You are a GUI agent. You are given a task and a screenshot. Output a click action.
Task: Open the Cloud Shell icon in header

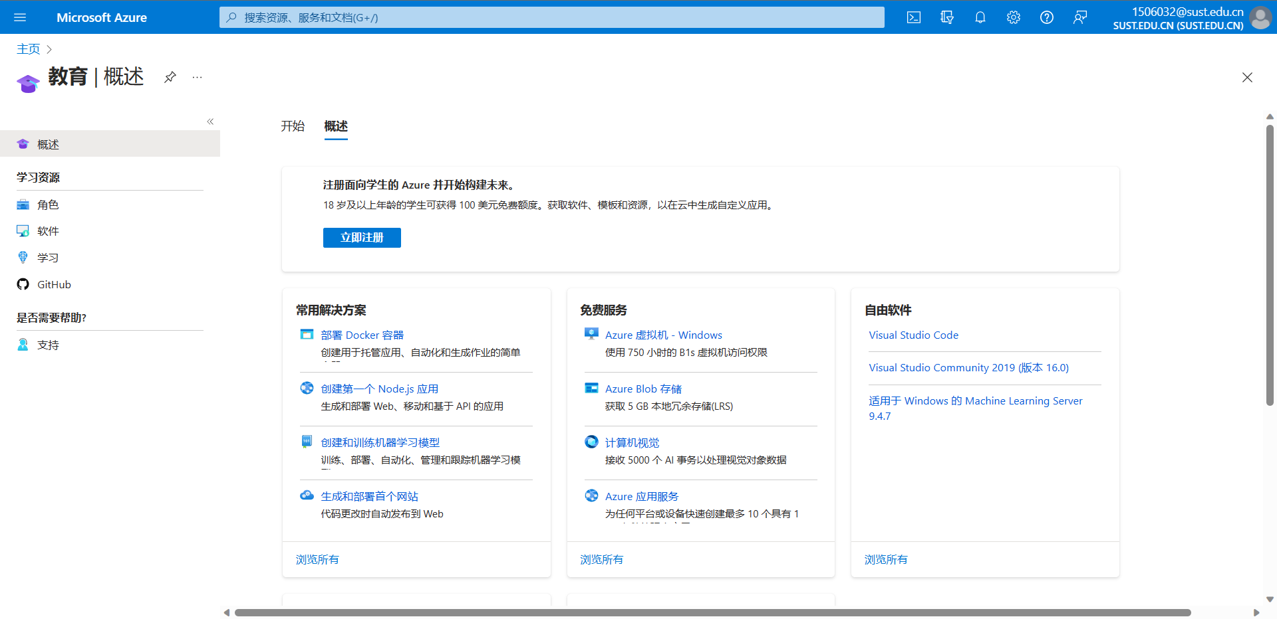(x=914, y=17)
